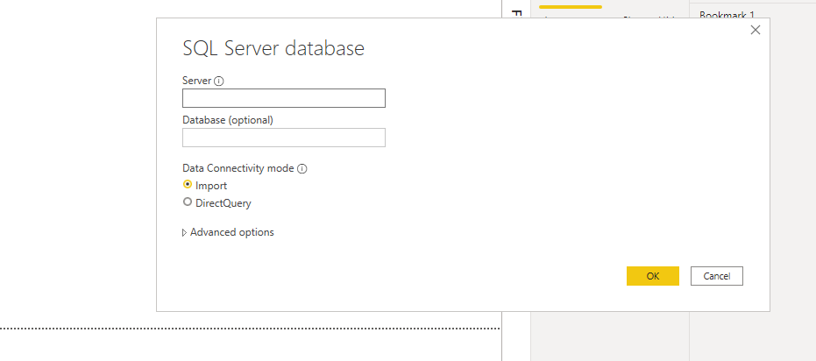The image size is (816, 361).
Task: Select the Import connectivity mode
Action: click(x=188, y=185)
